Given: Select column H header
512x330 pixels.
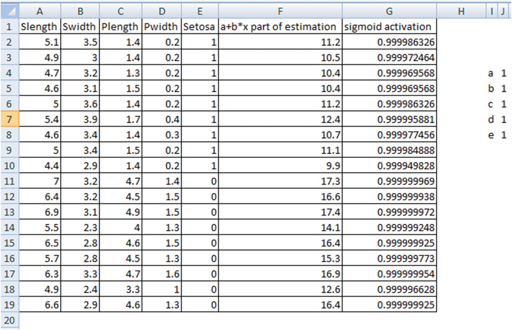Looking at the screenshot, I should [x=461, y=11].
